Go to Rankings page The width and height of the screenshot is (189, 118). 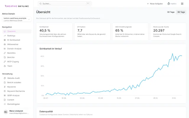coord(17,36)
